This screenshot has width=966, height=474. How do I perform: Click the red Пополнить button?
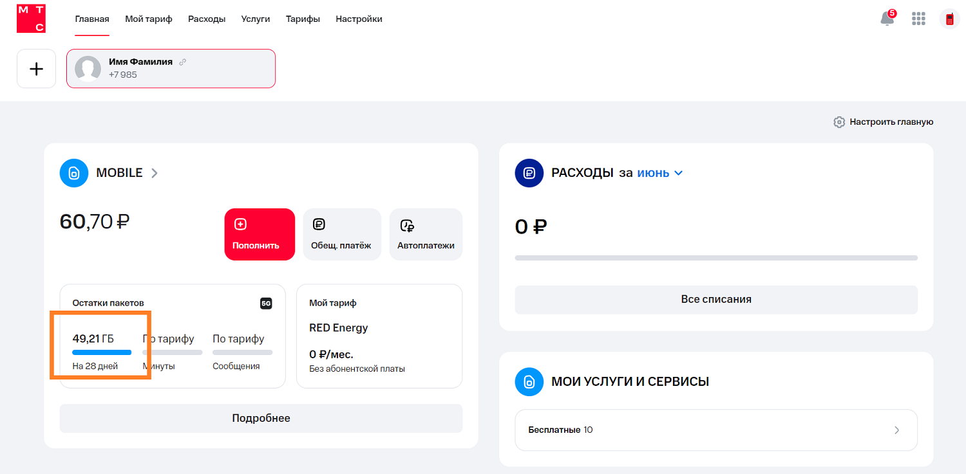(x=260, y=234)
